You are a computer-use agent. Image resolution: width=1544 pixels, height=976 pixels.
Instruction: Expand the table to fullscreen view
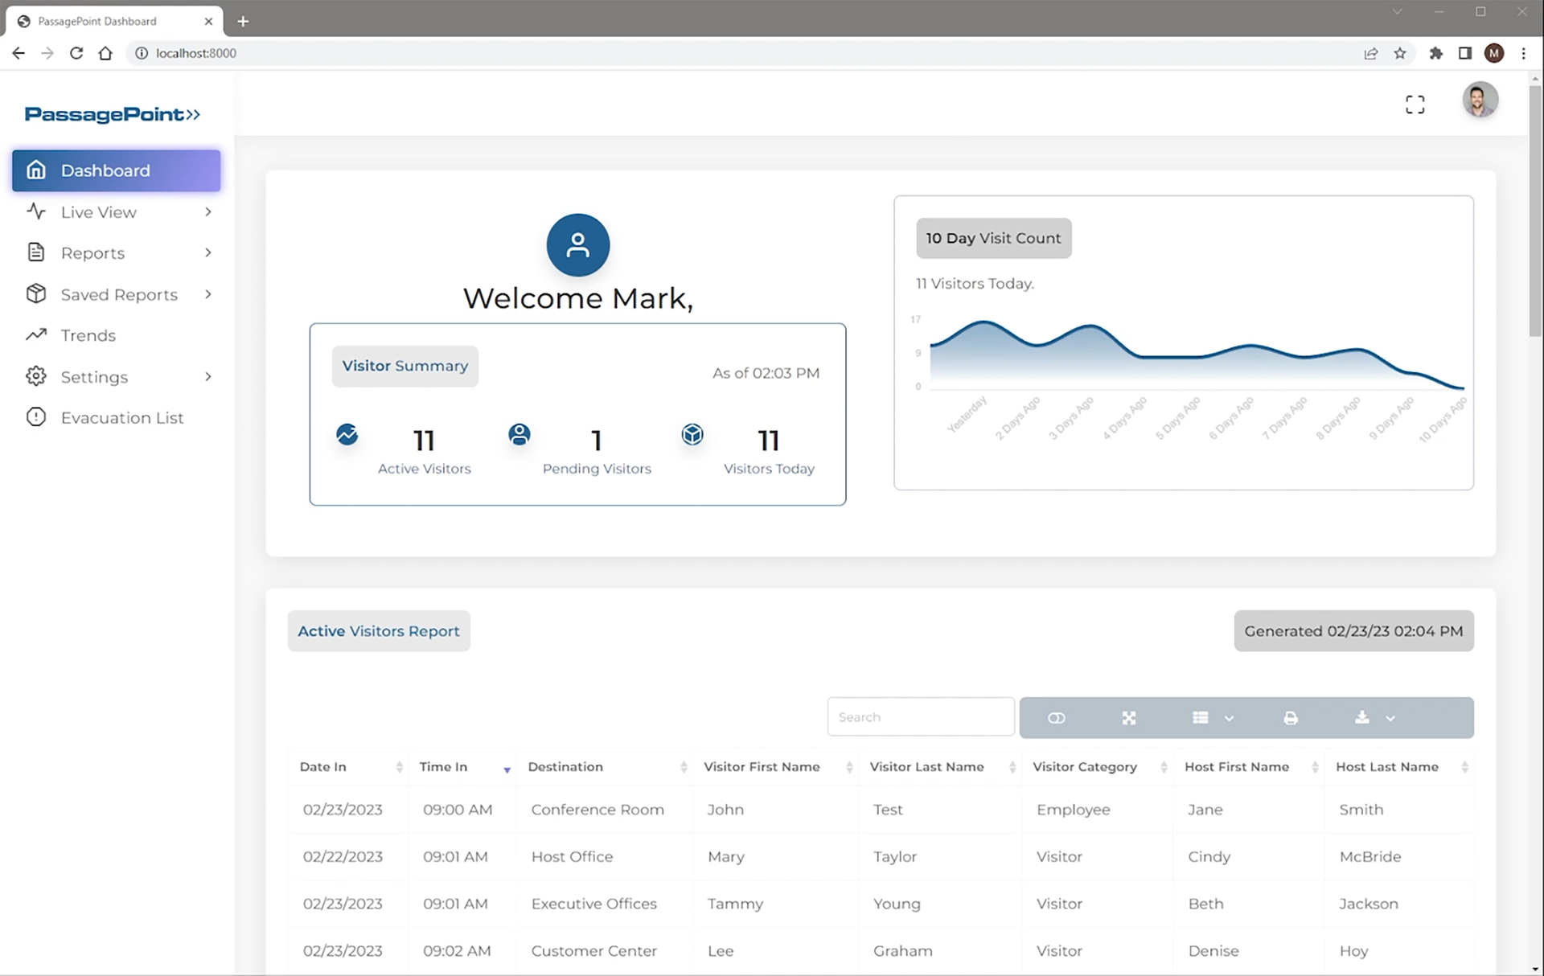click(x=1129, y=717)
